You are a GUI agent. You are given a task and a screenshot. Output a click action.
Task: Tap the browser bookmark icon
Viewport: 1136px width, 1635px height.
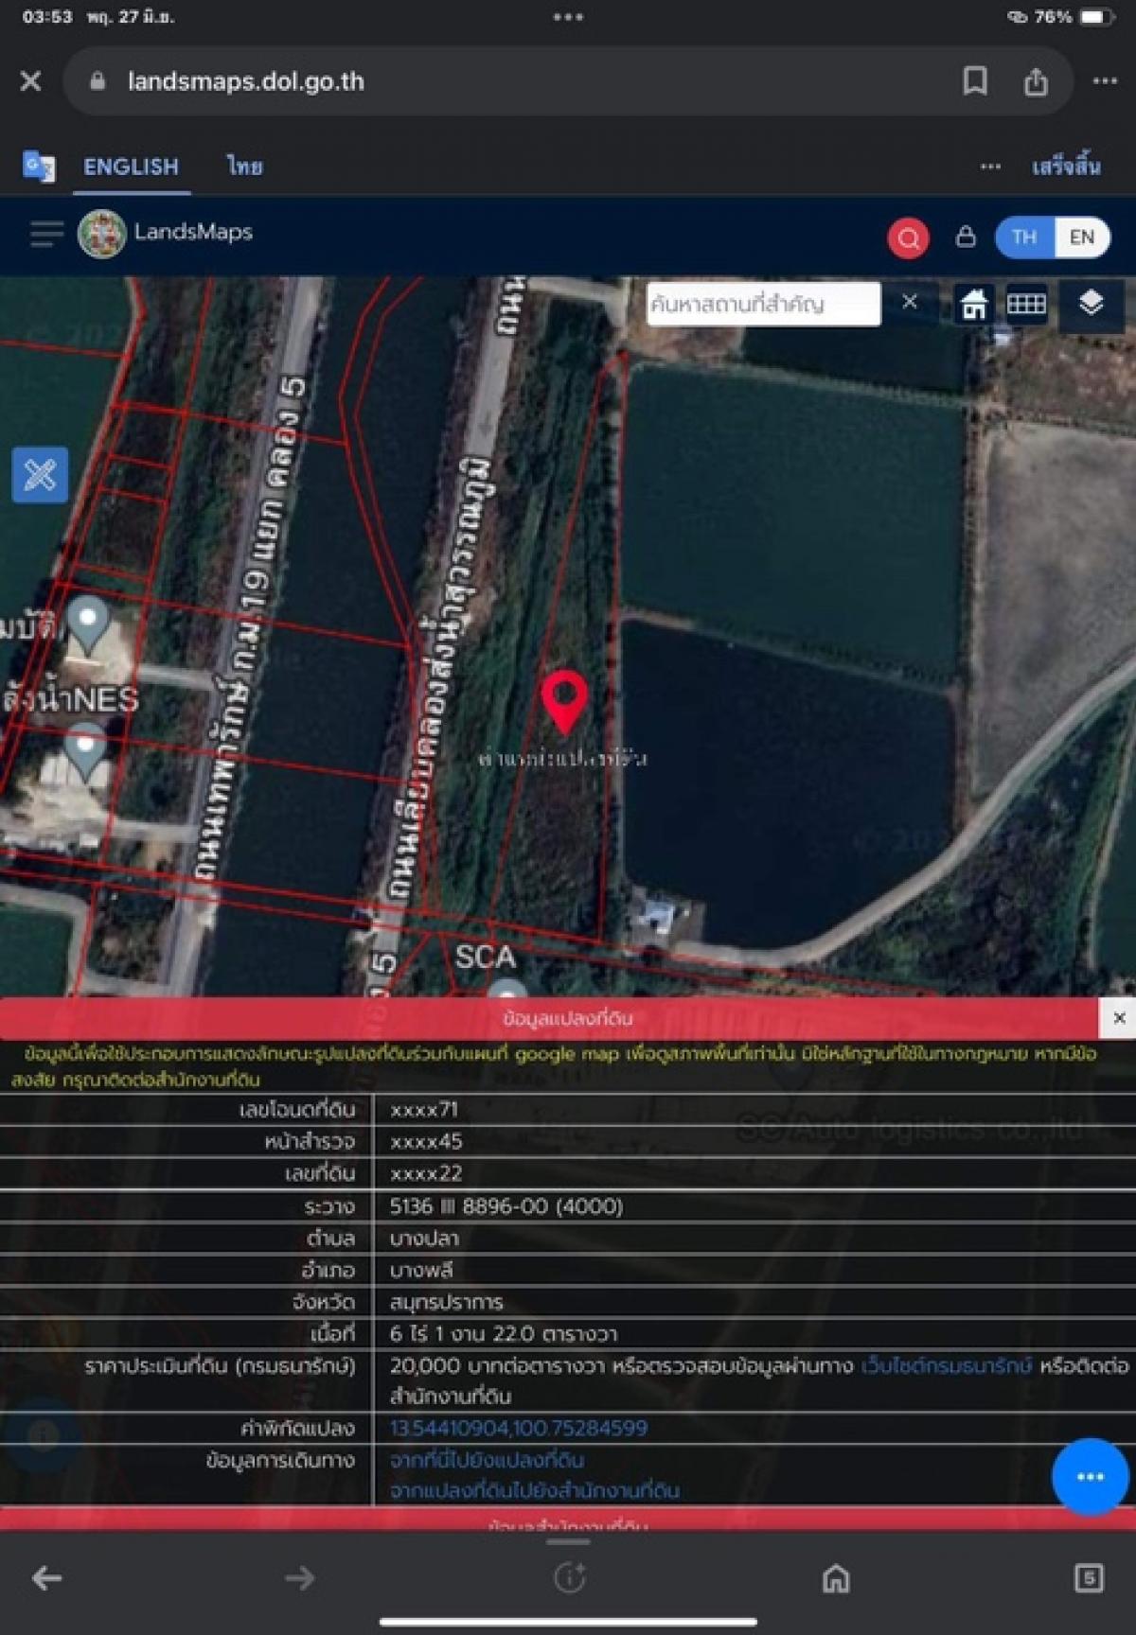pyautogui.click(x=974, y=81)
